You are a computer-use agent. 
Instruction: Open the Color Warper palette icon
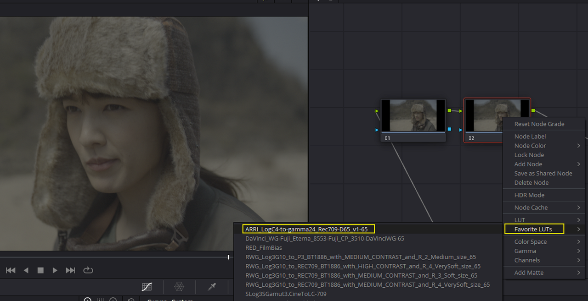(x=179, y=287)
